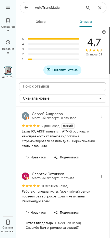Click Местный эксперт · 8 отзывов text
This screenshot has width=110, height=238.
tap(54, 118)
